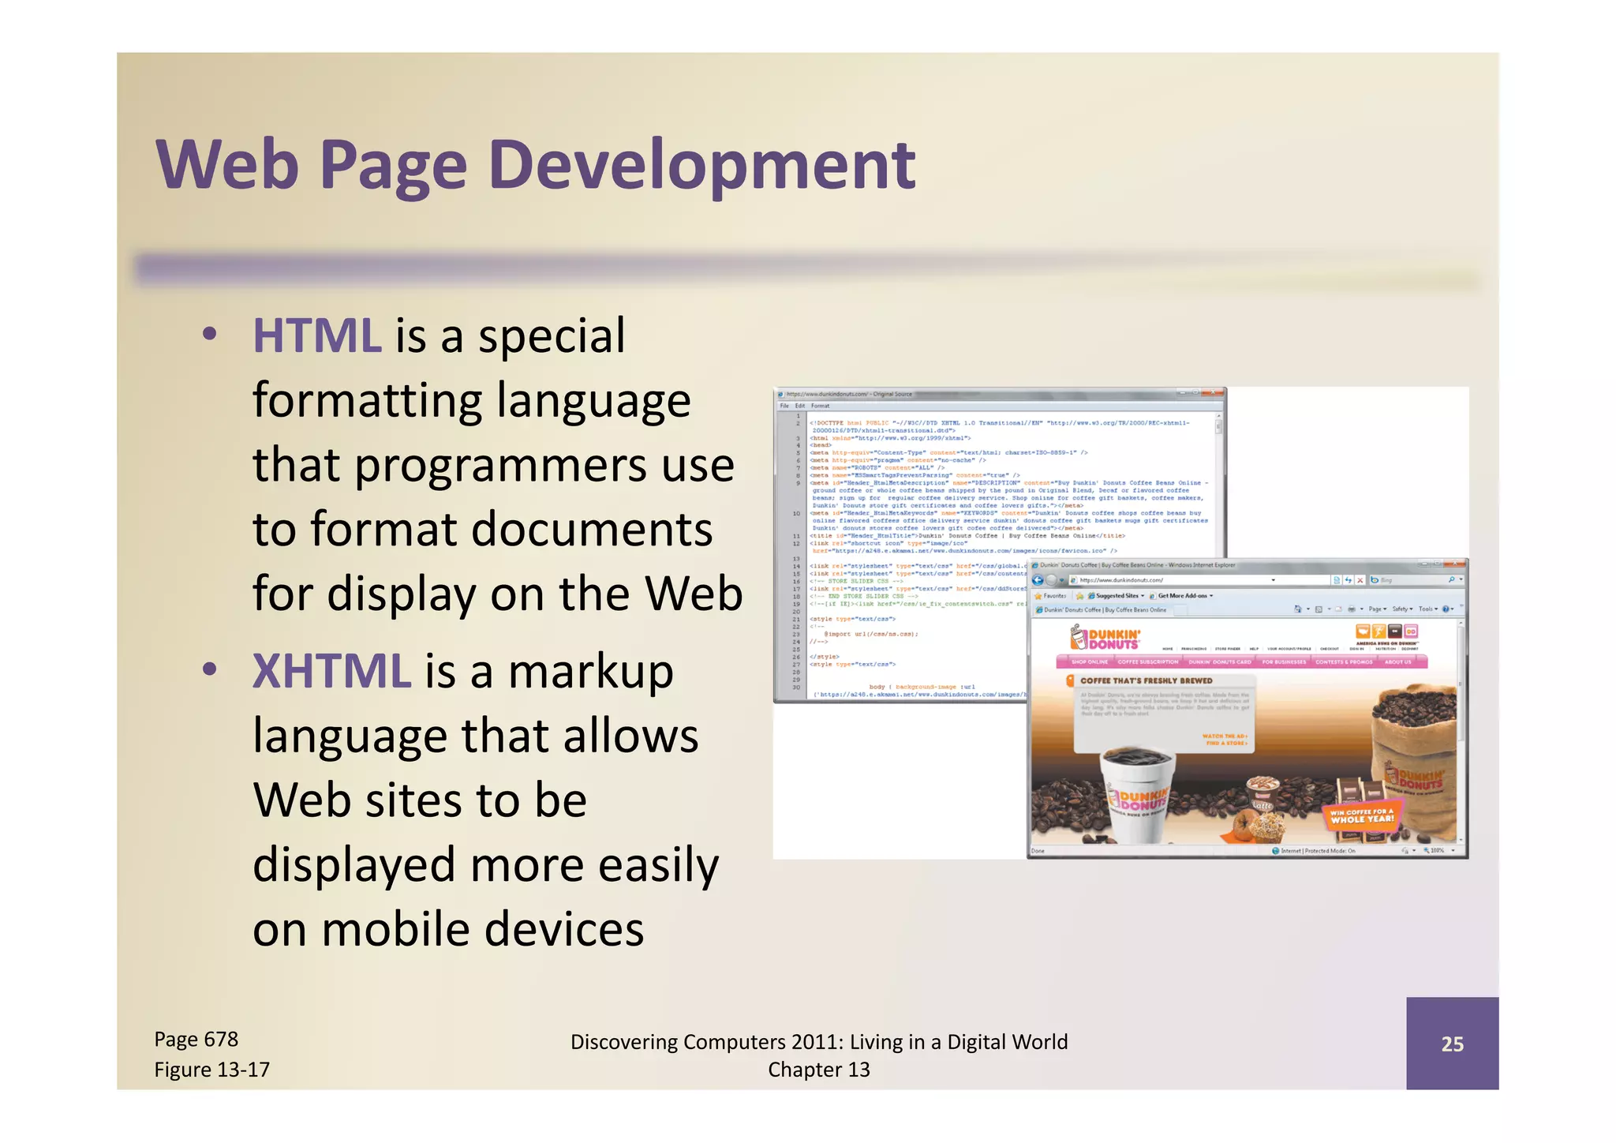Click the Compatibility View page icon
This screenshot has height=1143, width=1616.
(x=1337, y=580)
